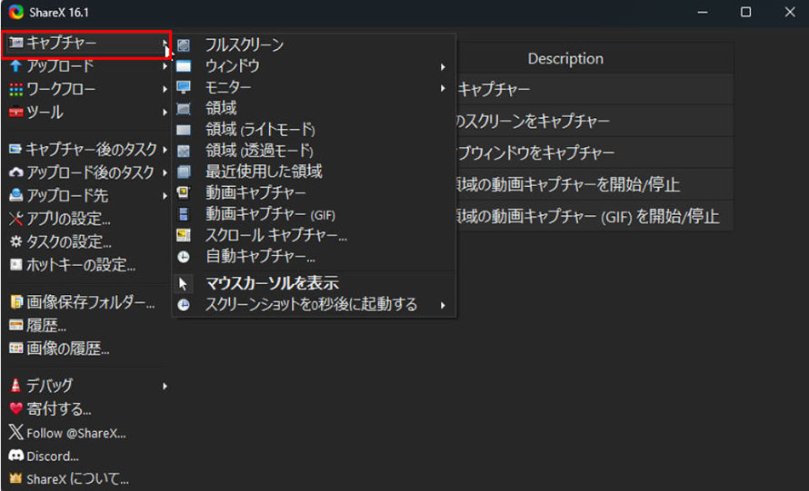Expand the ワークフロー submenu arrow
Screen dimensions: 809x491
coord(165,89)
